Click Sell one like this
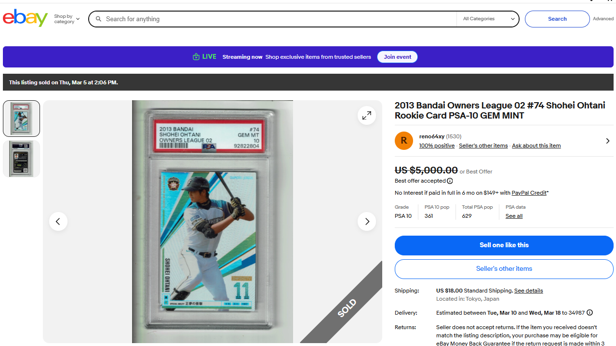The width and height of the screenshot is (616, 346). pyautogui.click(x=504, y=245)
